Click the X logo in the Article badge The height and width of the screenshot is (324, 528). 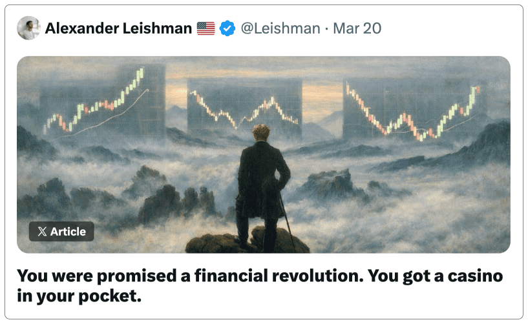click(x=42, y=232)
